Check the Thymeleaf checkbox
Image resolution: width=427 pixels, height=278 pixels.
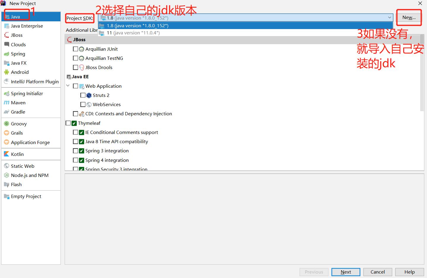coord(68,123)
